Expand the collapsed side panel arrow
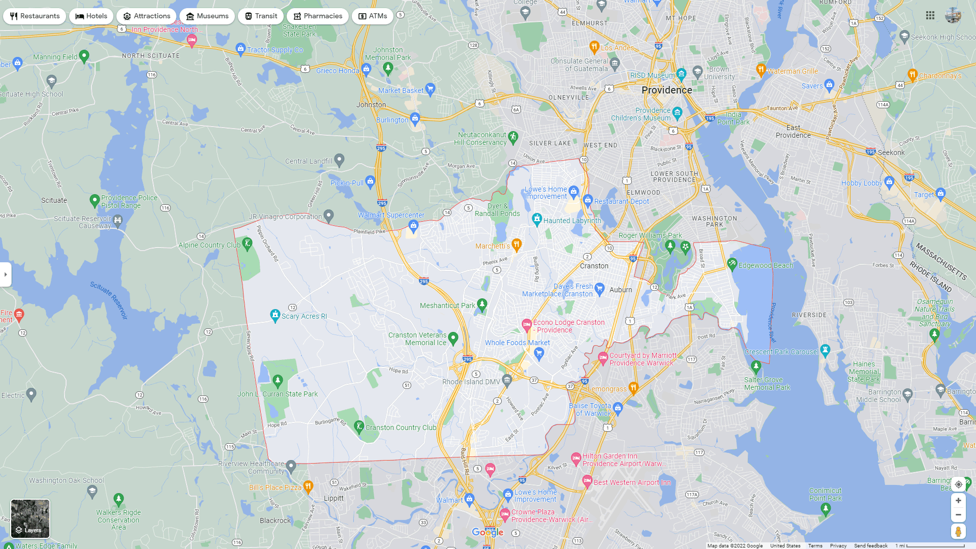The height and width of the screenshot is (549, 976). tap(6, 274)
